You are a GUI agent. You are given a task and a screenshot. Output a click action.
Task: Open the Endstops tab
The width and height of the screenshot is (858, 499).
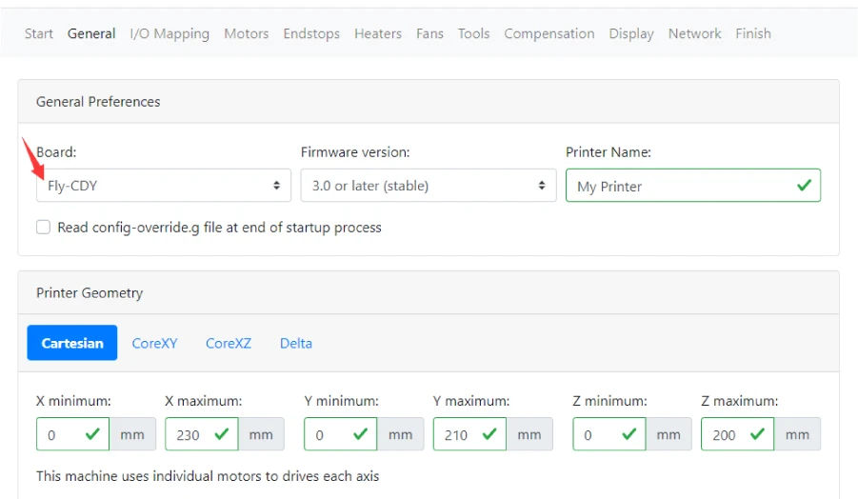311,33
